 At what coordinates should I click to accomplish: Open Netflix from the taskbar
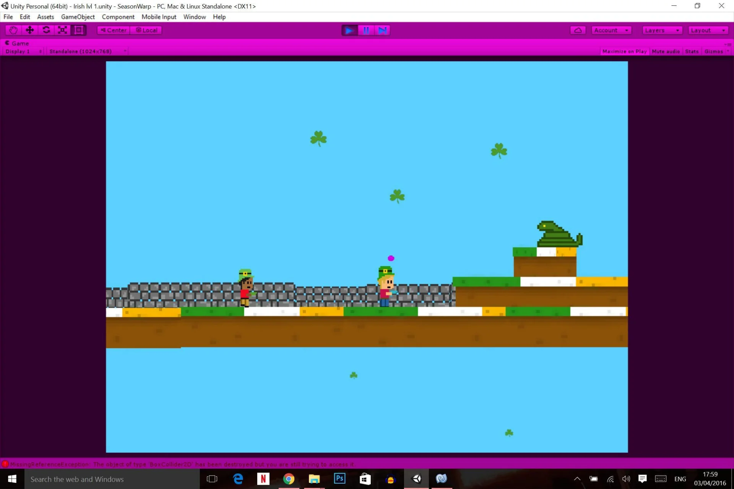point(263,479)
